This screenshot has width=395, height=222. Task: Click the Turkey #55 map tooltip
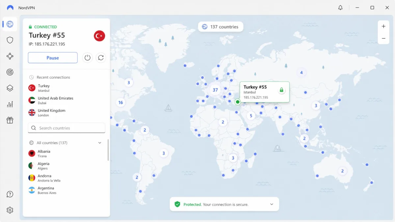coord(265,92)
